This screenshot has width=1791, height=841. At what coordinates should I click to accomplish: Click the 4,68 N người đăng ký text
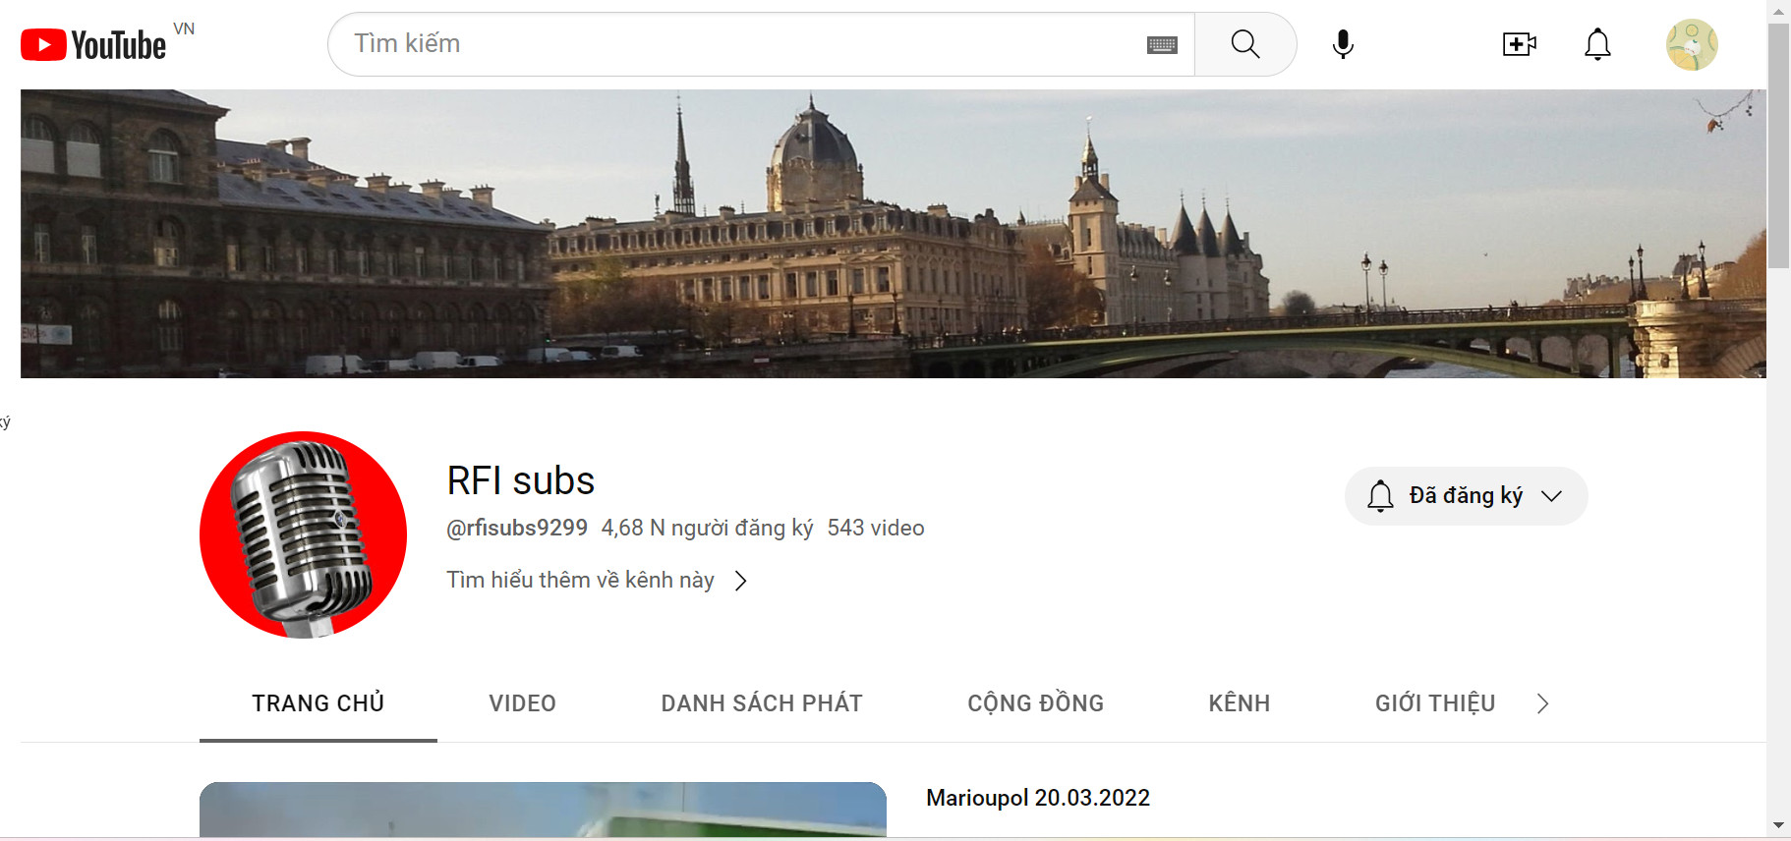pyautogui.click(x=708, y=528)
